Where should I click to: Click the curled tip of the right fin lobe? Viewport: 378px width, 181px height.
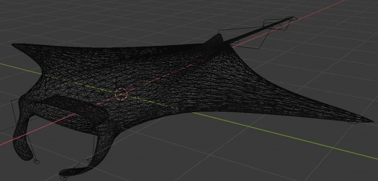(66, 172)
